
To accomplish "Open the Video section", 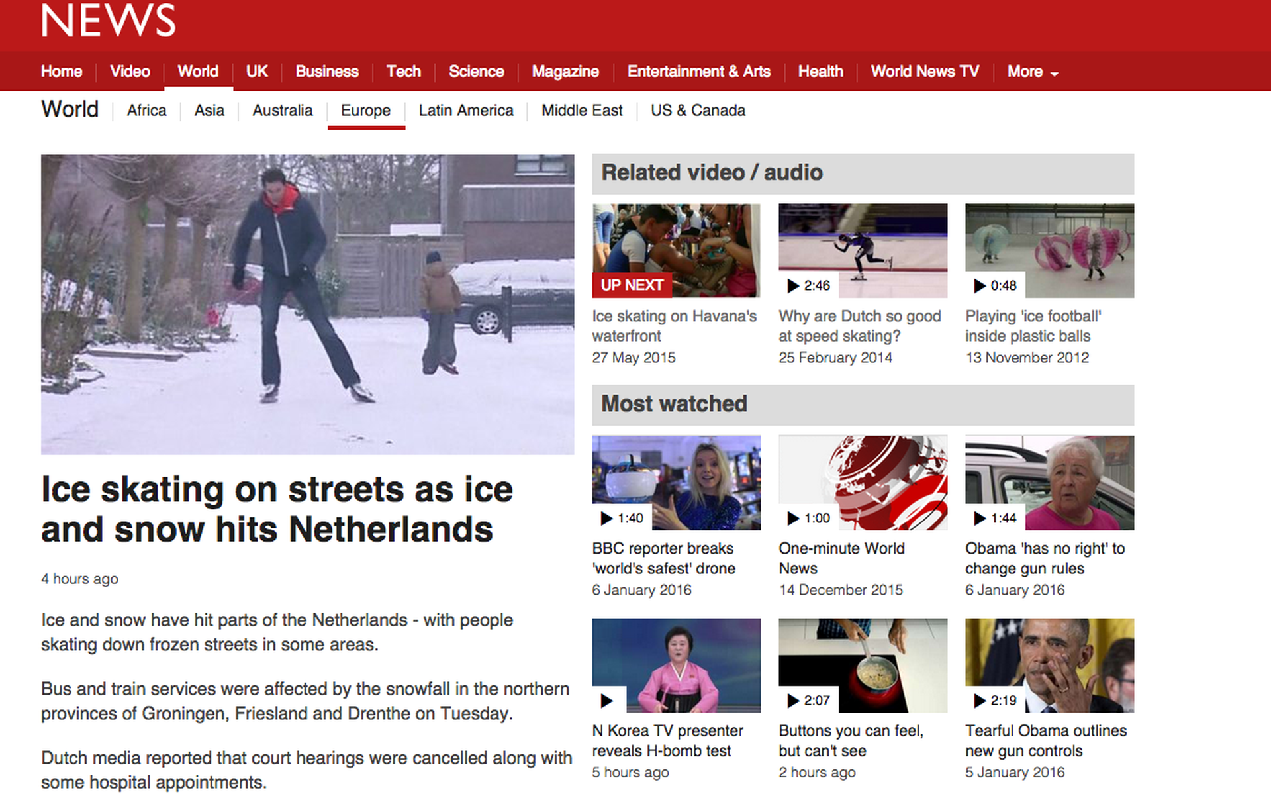I will [130, 72].
